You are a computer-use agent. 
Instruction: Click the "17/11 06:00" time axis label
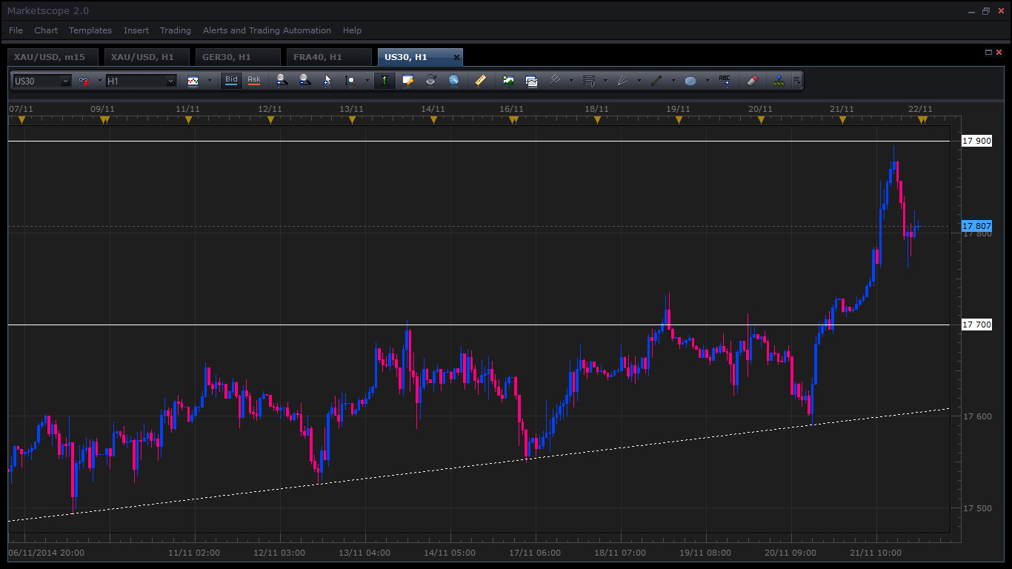(535, 553)
